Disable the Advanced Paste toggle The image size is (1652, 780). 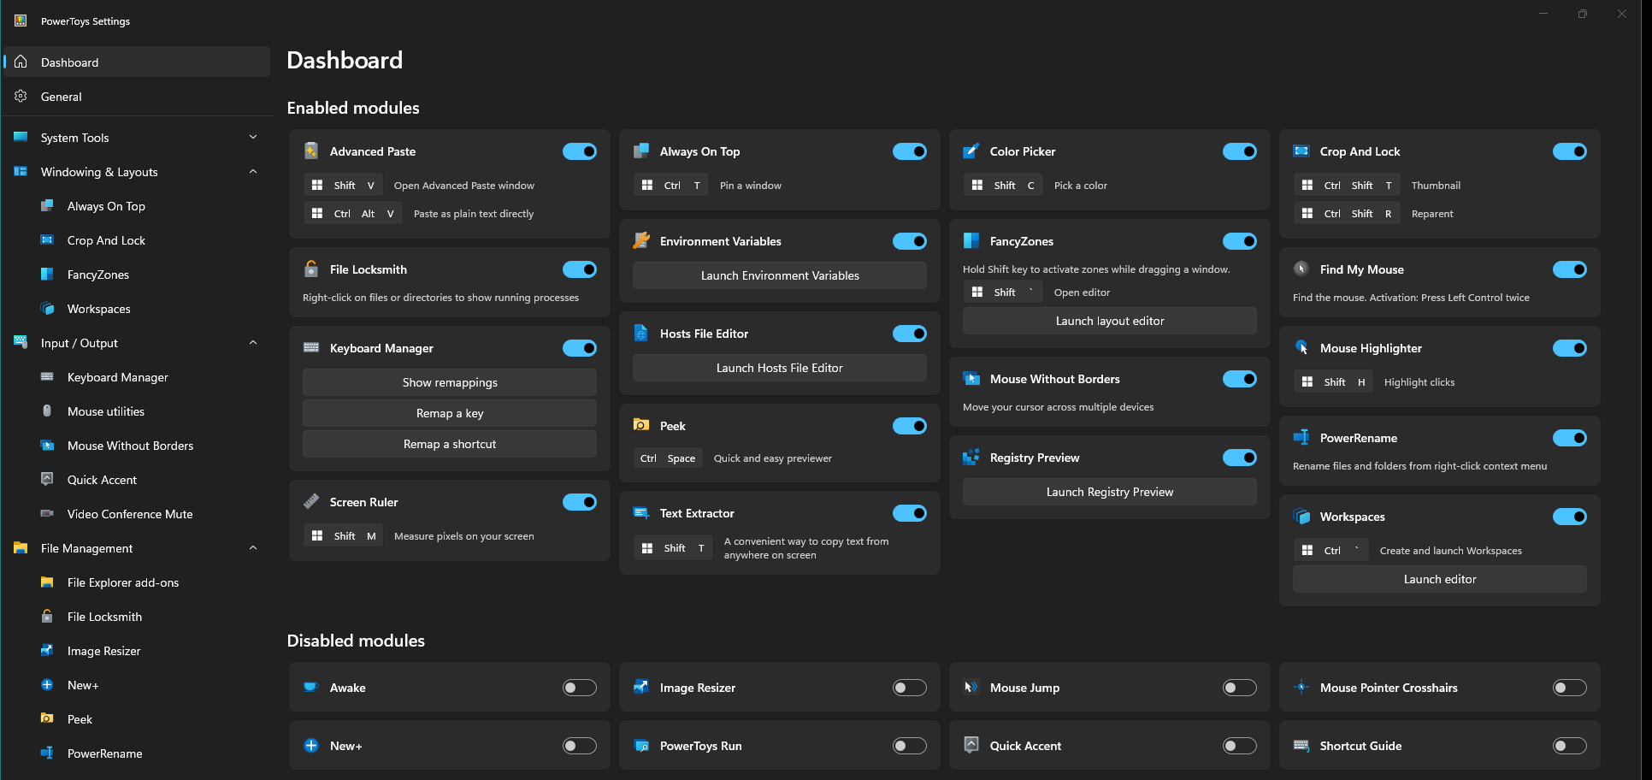tap(579, 151)
